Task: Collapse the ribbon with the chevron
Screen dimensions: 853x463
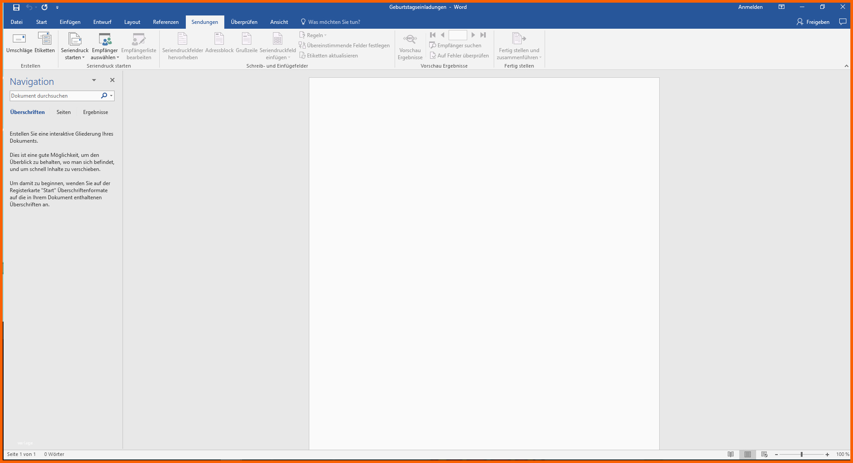Action: coord(846,66)
